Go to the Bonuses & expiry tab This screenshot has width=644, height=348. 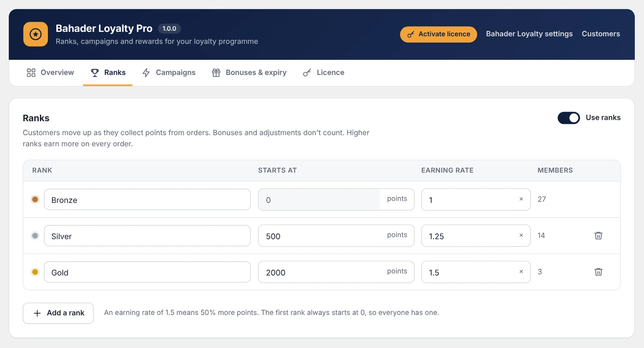(249, 73)
